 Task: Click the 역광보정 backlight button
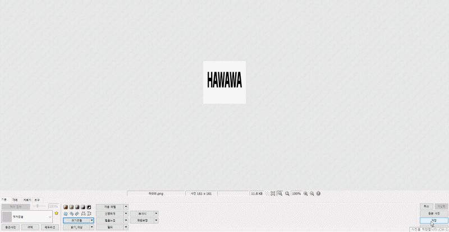[143, 220]
